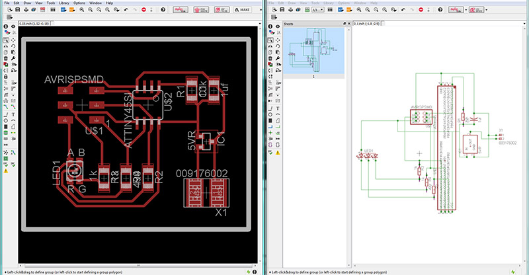
Task: Zoom to fit in the board window
Action: point(81,10)
